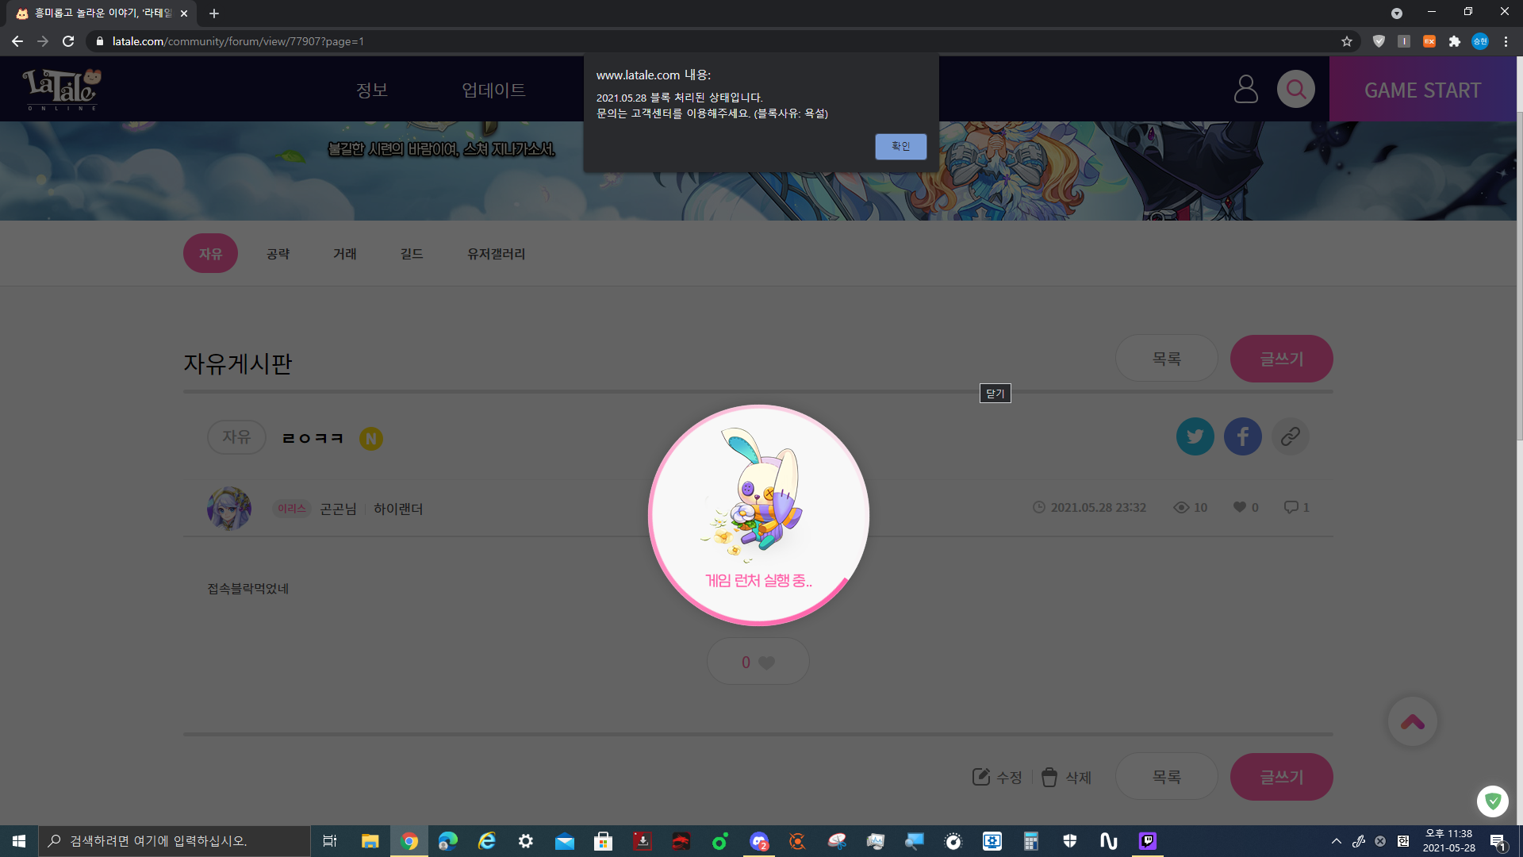Show hidden system tray icons

coord(1337,841)
